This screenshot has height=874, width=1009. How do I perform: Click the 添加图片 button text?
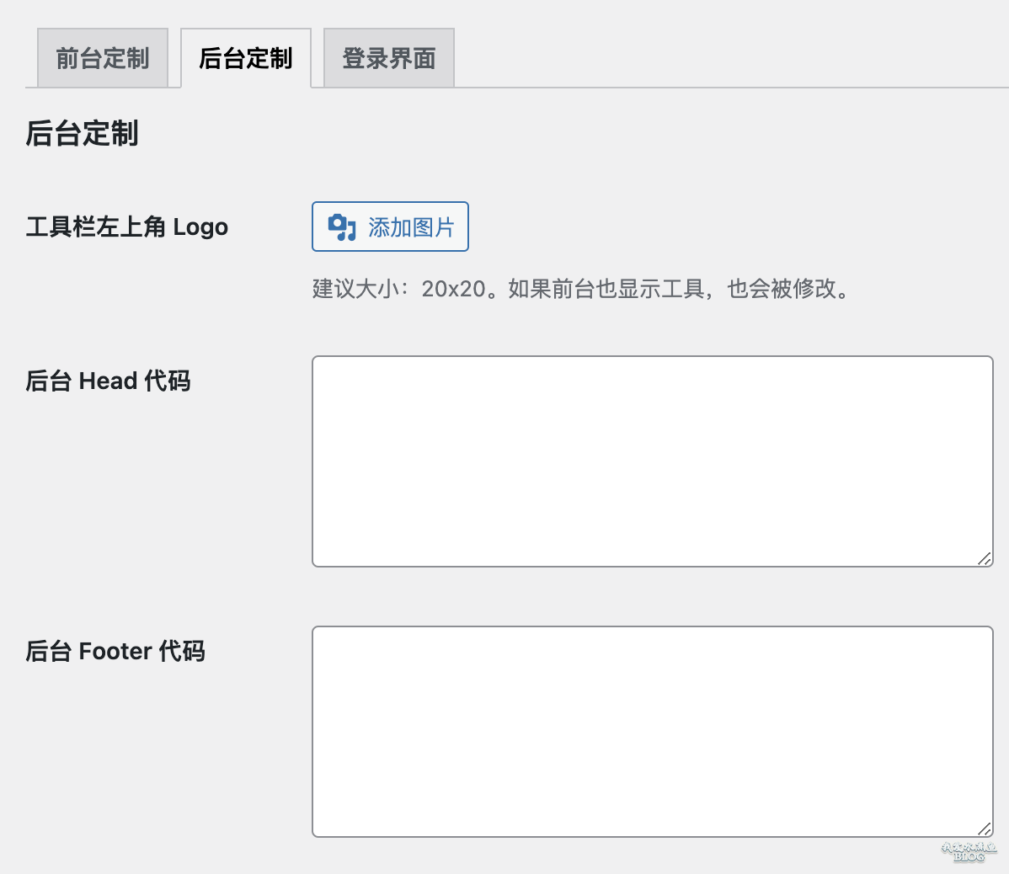(411, 227)
